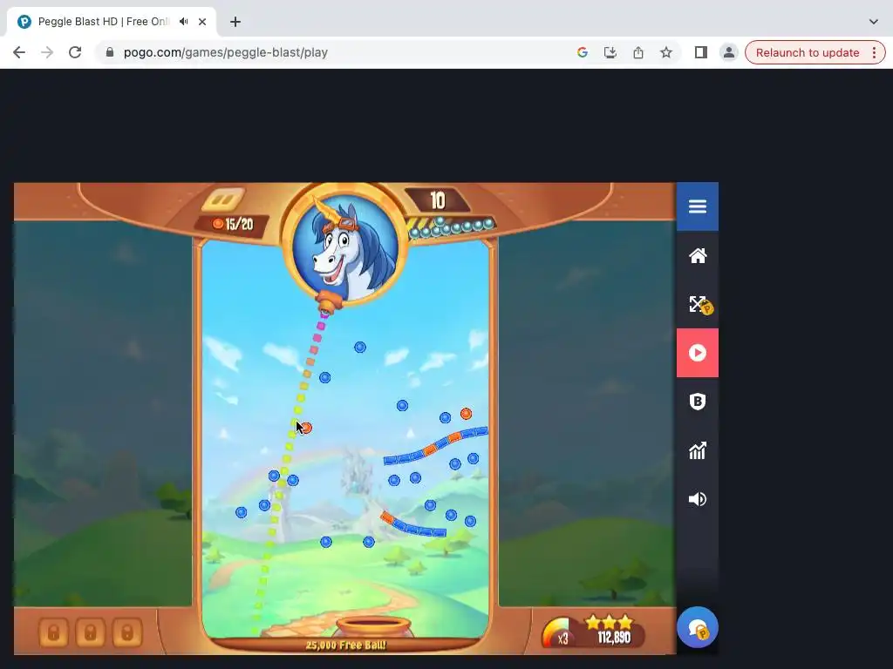
Task: Click Relaunch to update button
Action: [807, 52]
